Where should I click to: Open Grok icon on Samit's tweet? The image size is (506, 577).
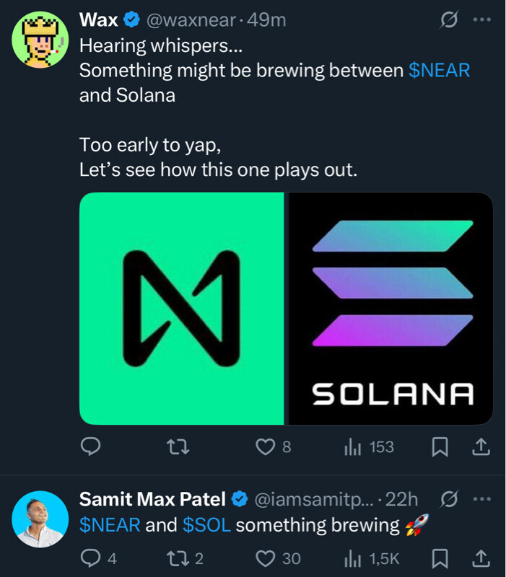point(448,498)
